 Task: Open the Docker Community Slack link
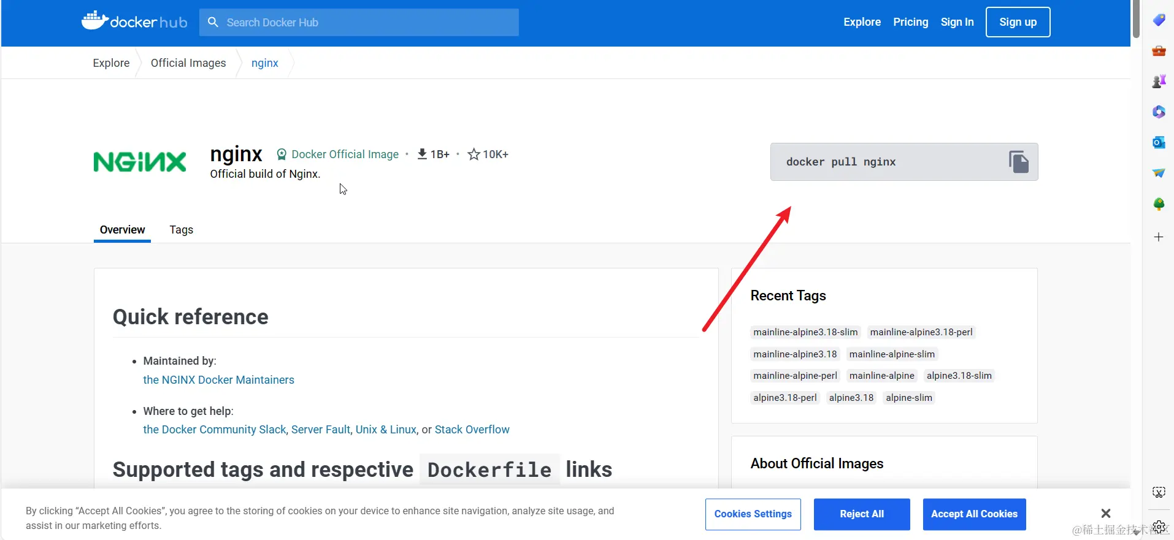coord(215,430)
